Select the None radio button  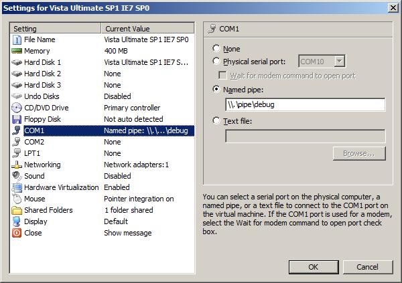pyautogui.click(x=216, y=48)
